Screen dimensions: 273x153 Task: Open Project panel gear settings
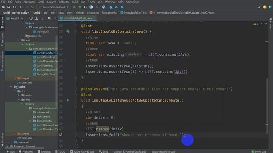click(49, 18)
